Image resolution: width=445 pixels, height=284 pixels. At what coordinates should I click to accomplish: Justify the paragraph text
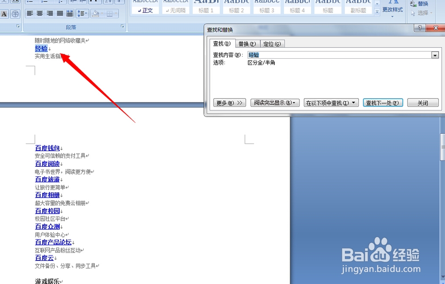(x=60, y=13)
